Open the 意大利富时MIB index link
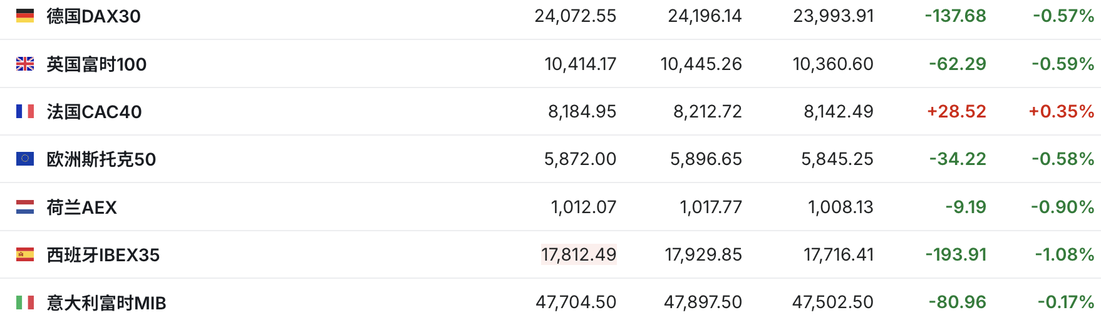 pos(106,302)
